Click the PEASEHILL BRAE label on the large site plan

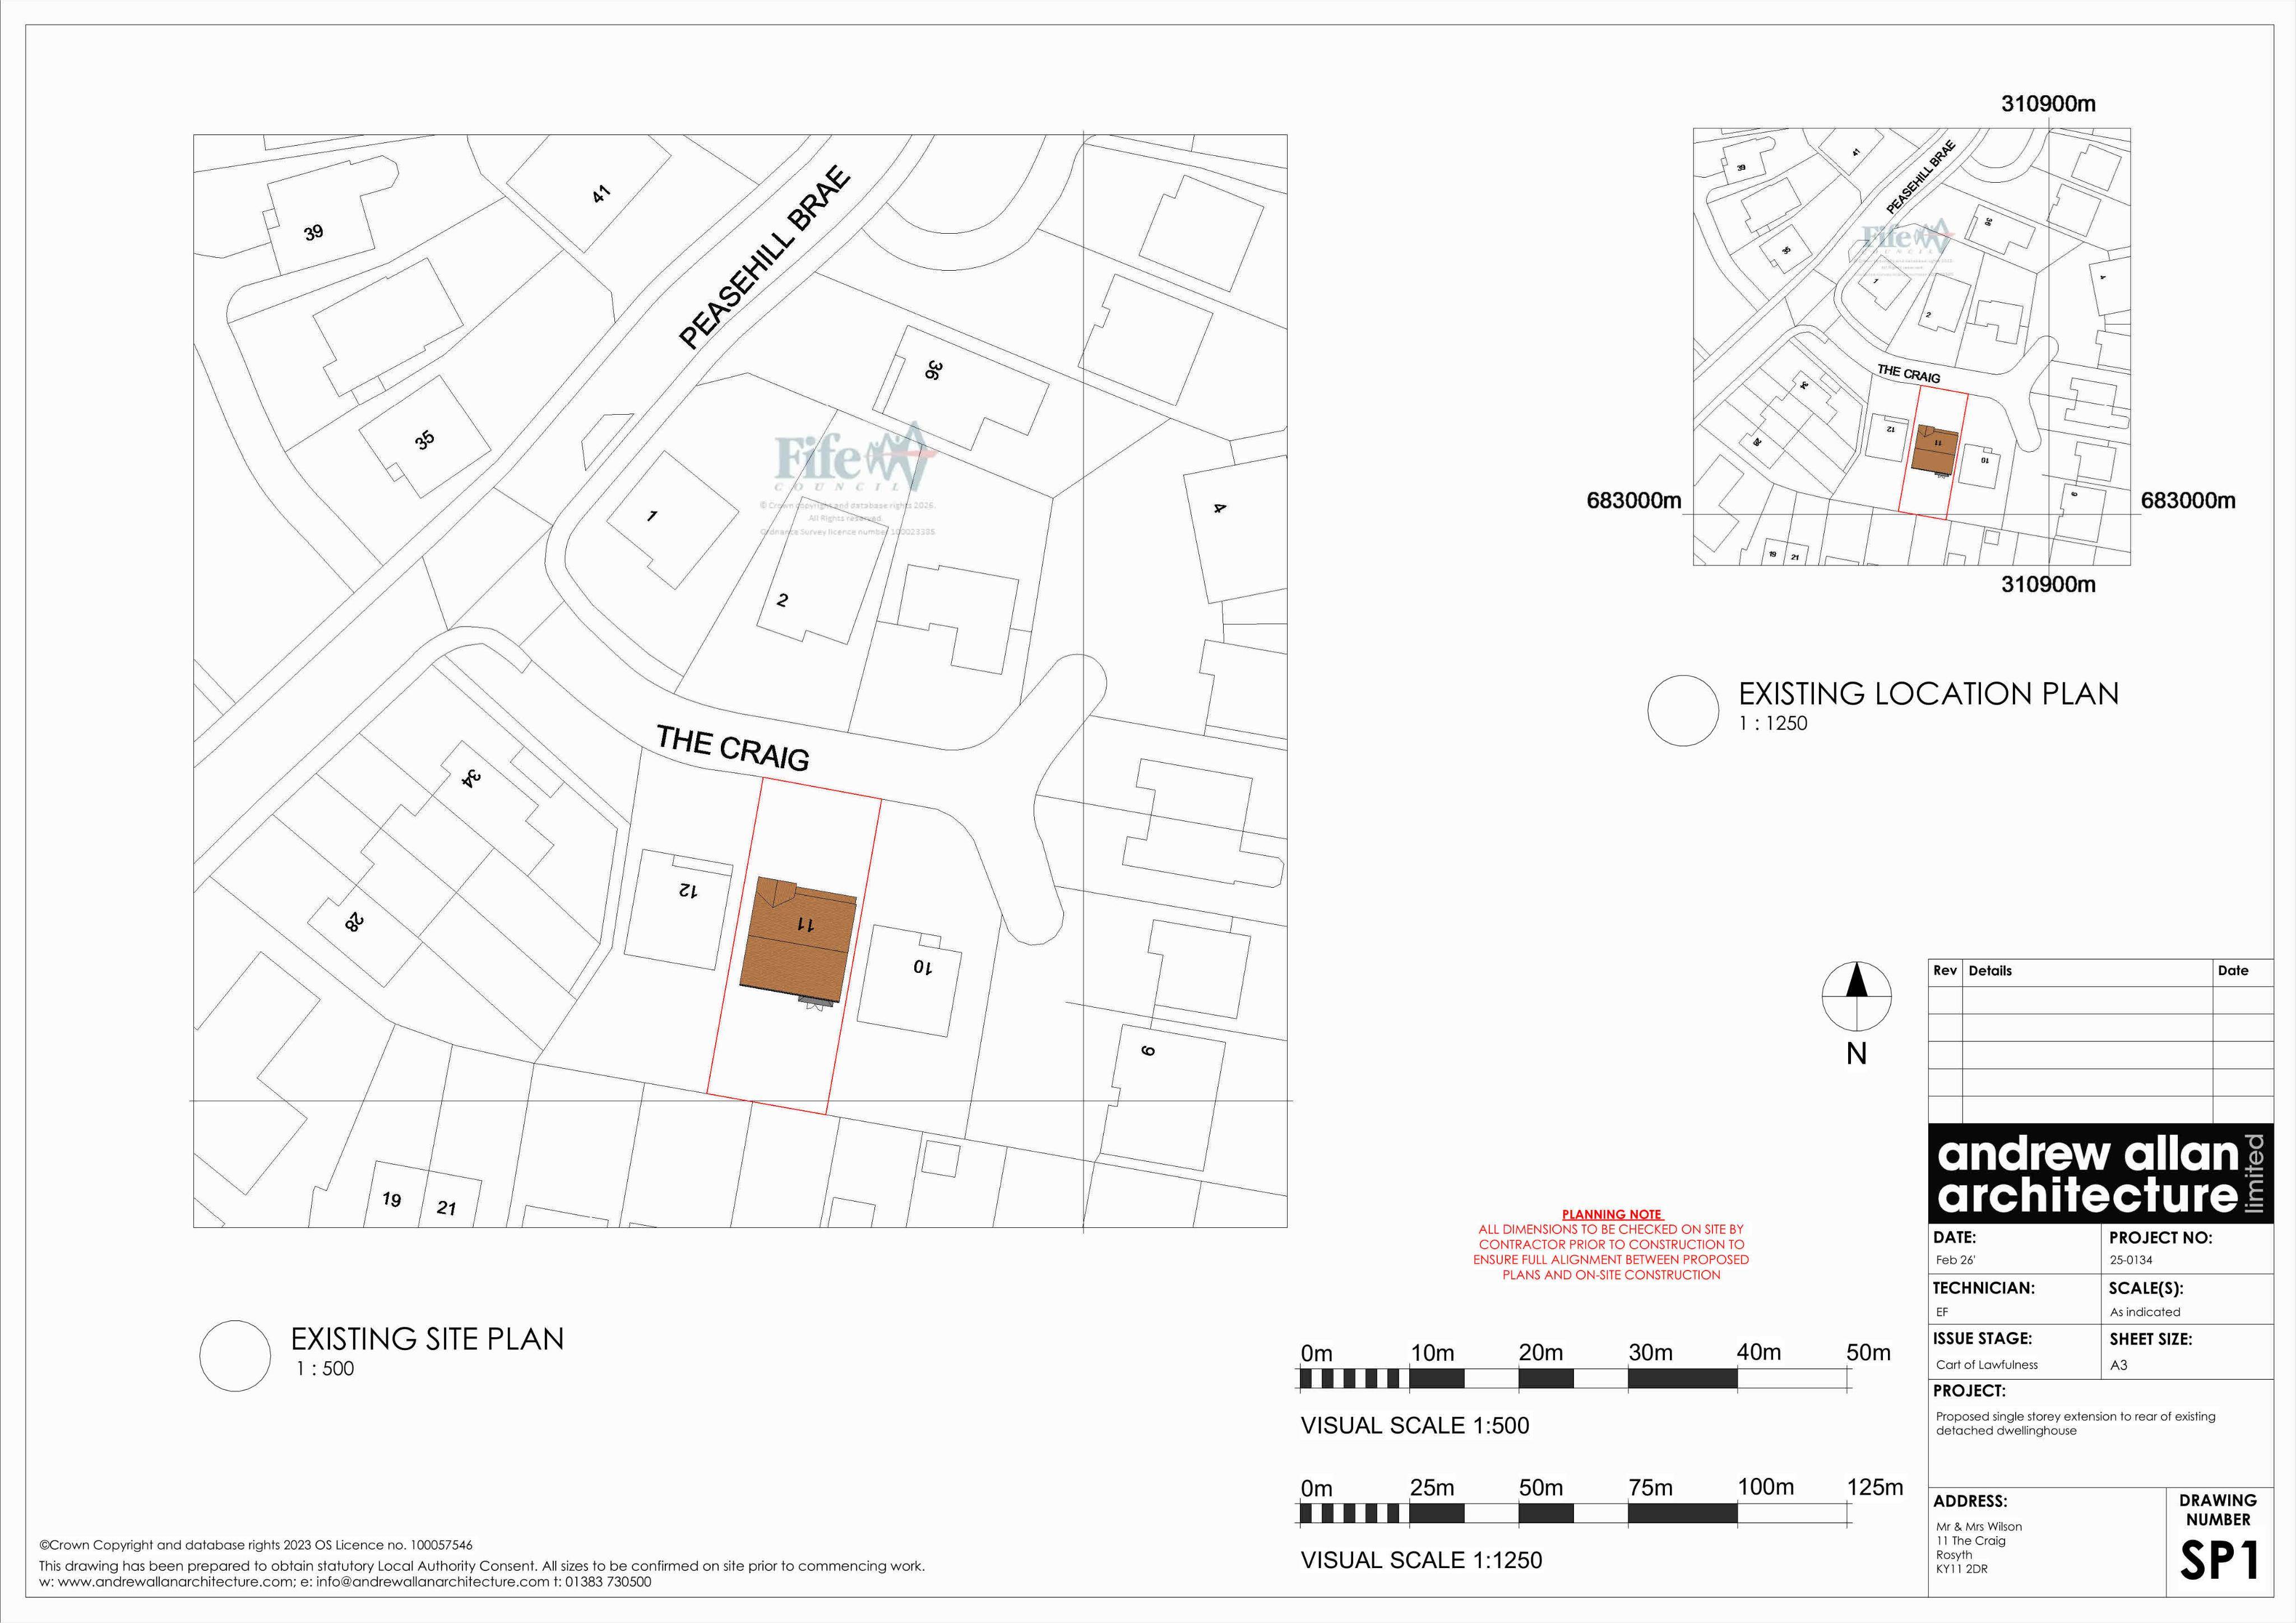(766, 258)
